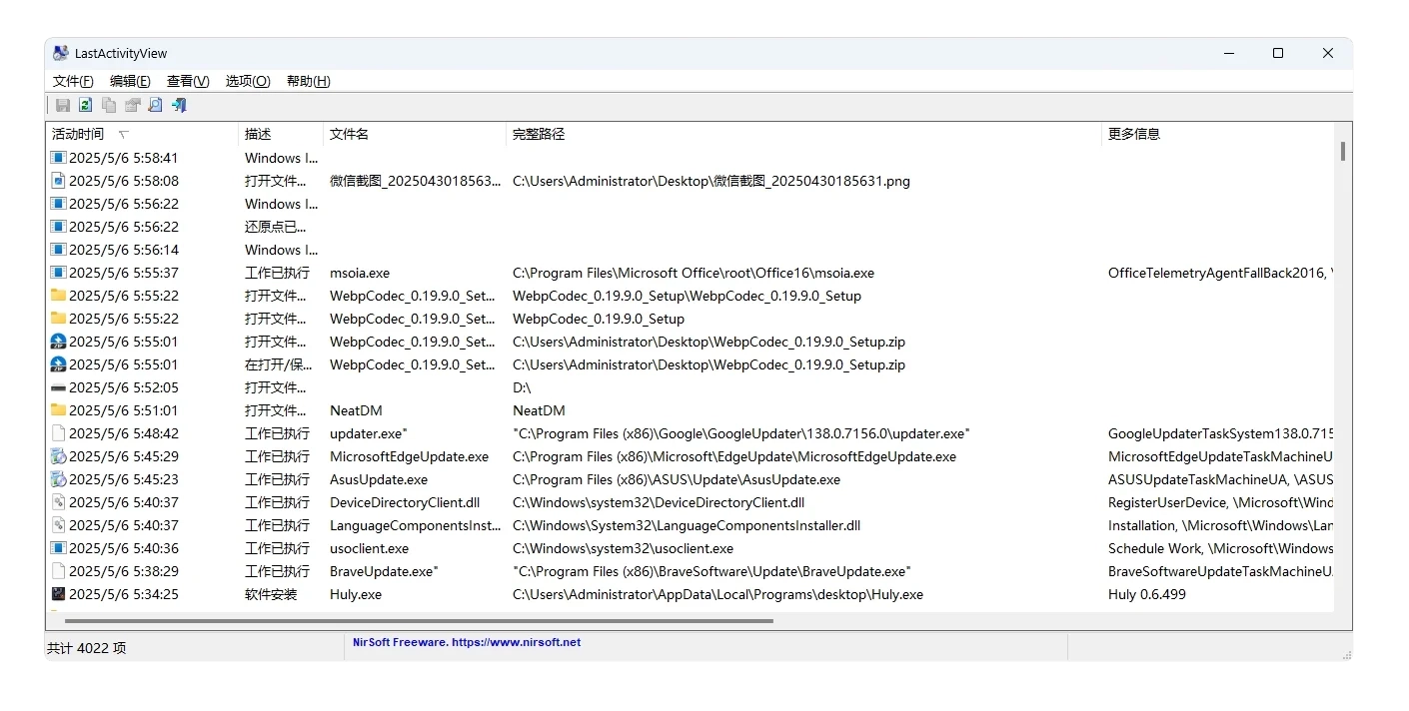This screenshot has height=711, width=1409.
Task: Refresh the activity list via toolbar
Action: coord(86,105)
